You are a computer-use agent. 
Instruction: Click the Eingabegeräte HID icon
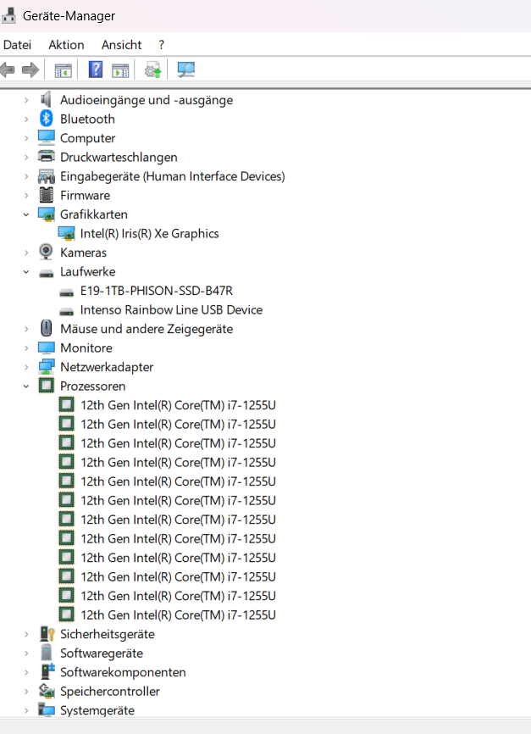click(x=47, y=176)
